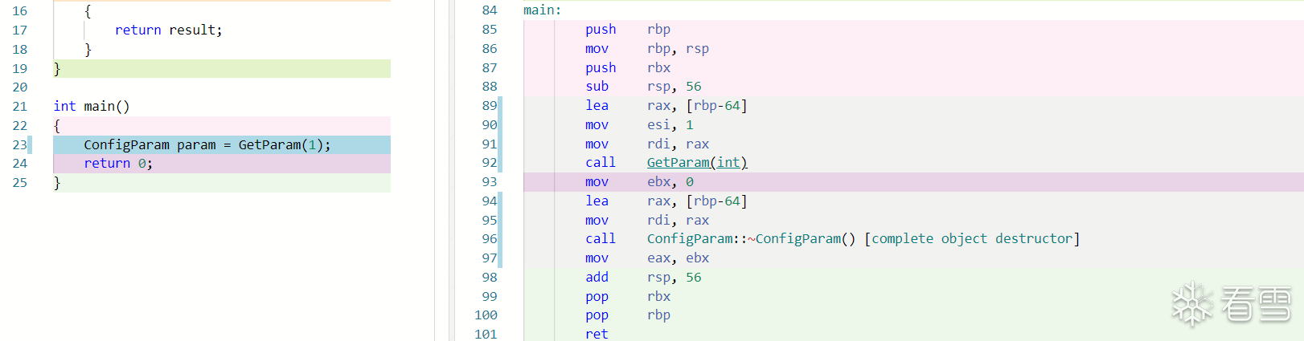The width and height of the screenshot is (1304, 341).
Task: Click the ConfigParam destructor call text
Action: (x=863, y=239)
